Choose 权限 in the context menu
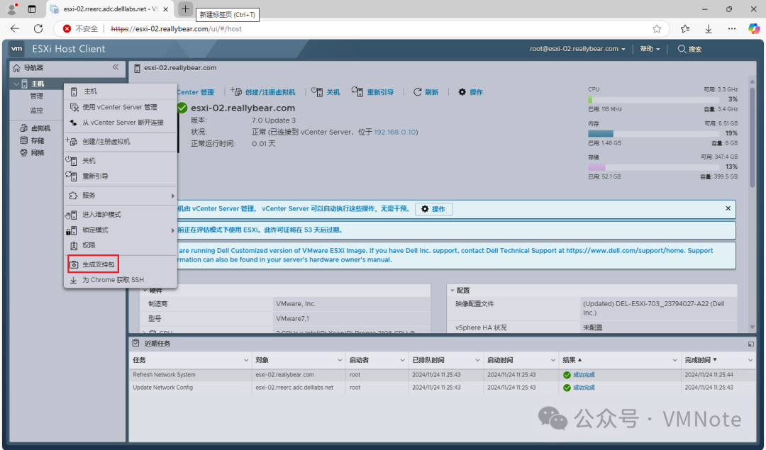The width and height of the screenshot is (766, 450). [121, 245]
